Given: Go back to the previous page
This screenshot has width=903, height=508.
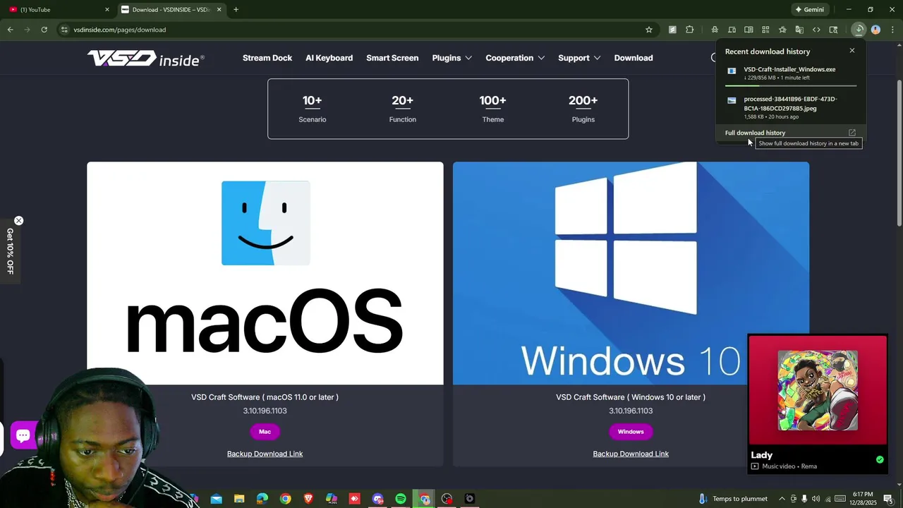Looking at the screenshot, I should click(x=10, y=30).
